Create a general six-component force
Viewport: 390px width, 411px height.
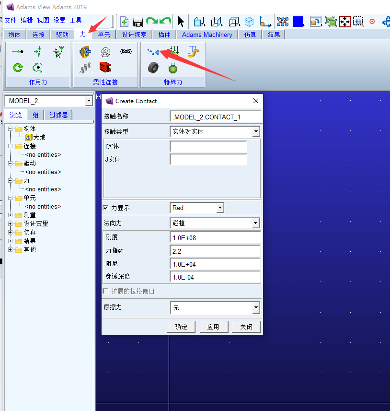pyautogui.click(x=58, y=51)
